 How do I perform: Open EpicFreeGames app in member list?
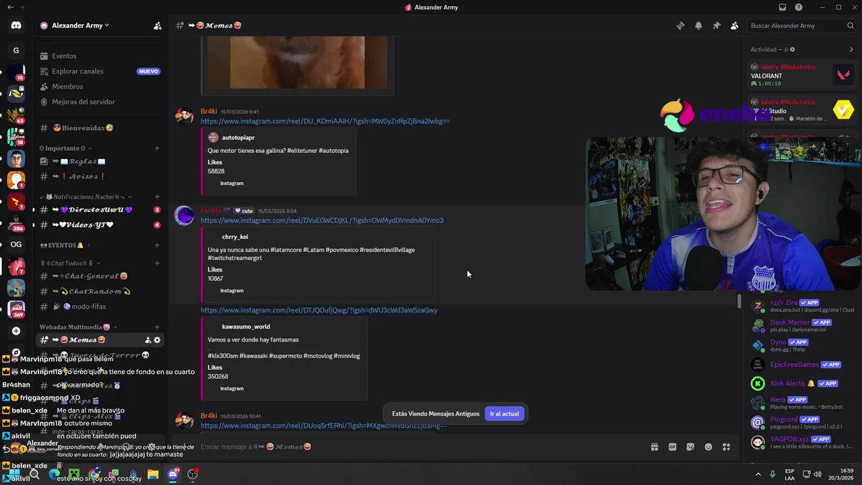tap(802, 365)
